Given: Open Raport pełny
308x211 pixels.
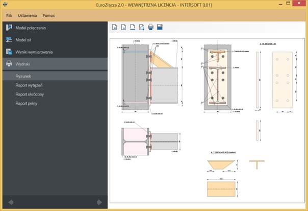Looking at the screenshot, I should pos(27,103).
